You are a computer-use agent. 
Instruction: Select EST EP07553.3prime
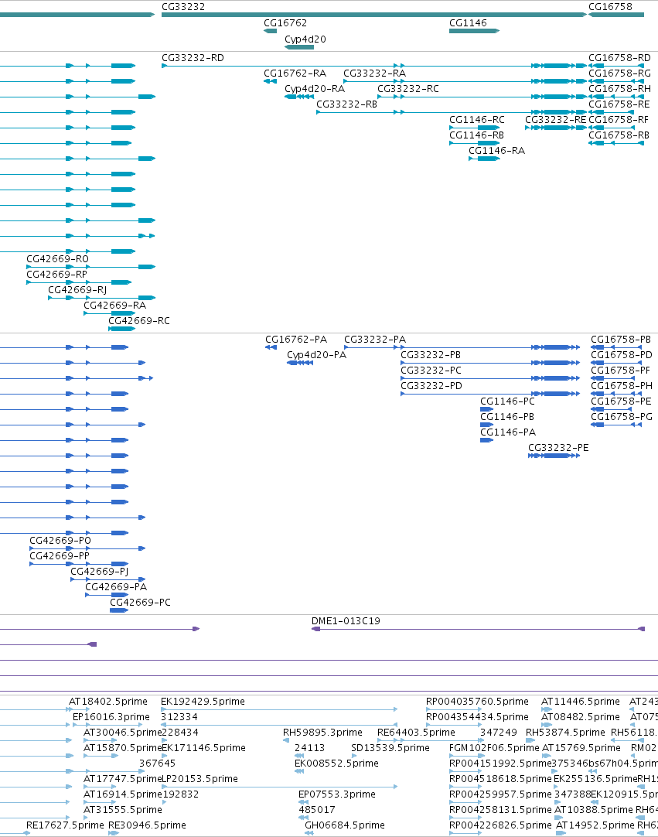click(337, 794)
